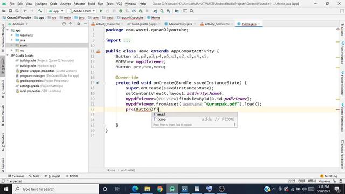Click the inspection eye icon at editor top-right

tap(338, 29)
